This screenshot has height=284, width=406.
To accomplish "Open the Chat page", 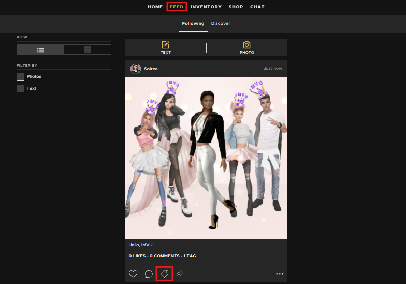I will click(257, 7).
